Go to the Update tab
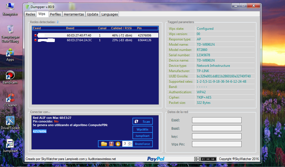Image resolution: width=285 pixels, height=167 pixels. point(92,14)
